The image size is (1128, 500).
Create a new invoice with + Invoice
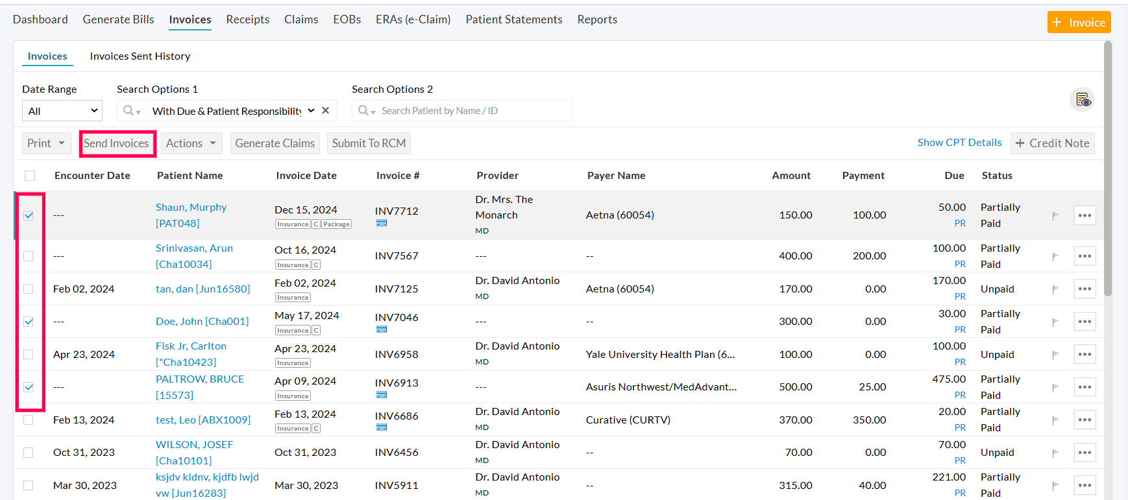(1079, 23)
